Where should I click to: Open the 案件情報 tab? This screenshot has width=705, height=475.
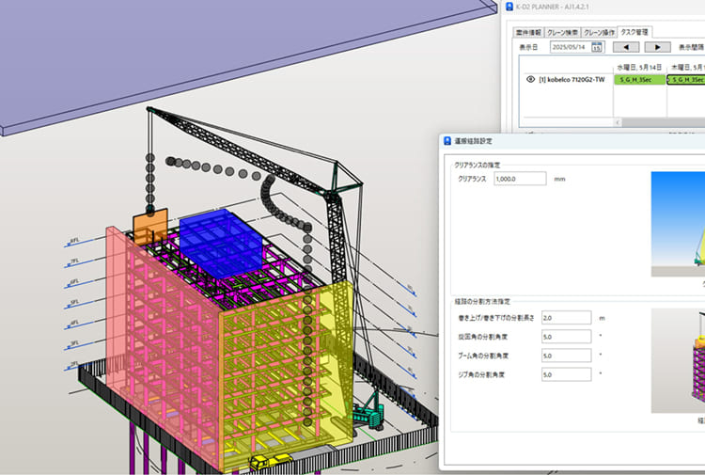click(x=529, y=31)
